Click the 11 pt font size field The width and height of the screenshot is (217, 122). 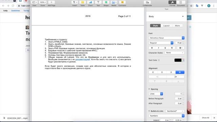click(179, 43)
